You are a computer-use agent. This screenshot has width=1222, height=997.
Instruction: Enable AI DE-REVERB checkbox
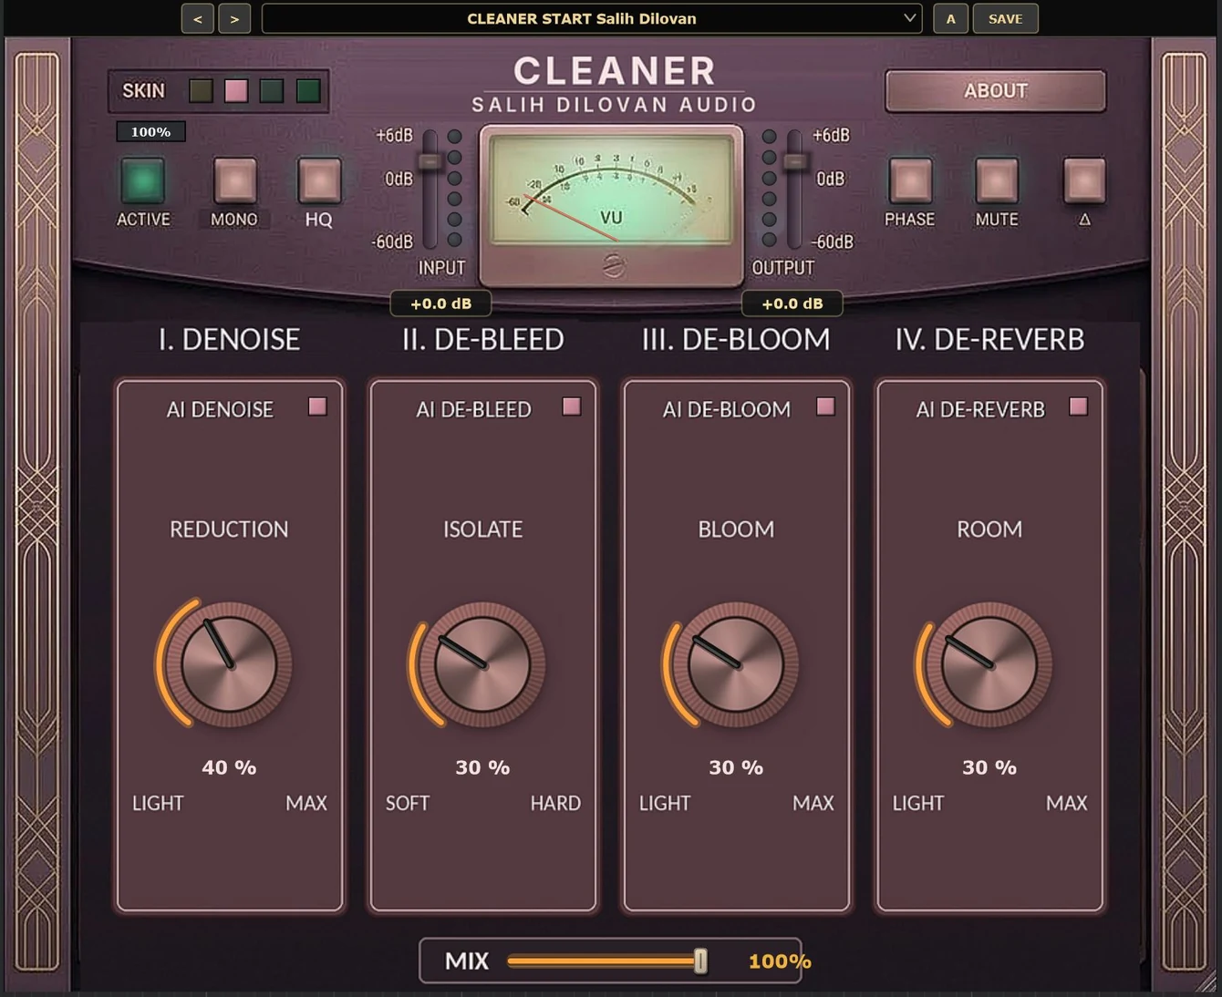(x=1078, y=406)
